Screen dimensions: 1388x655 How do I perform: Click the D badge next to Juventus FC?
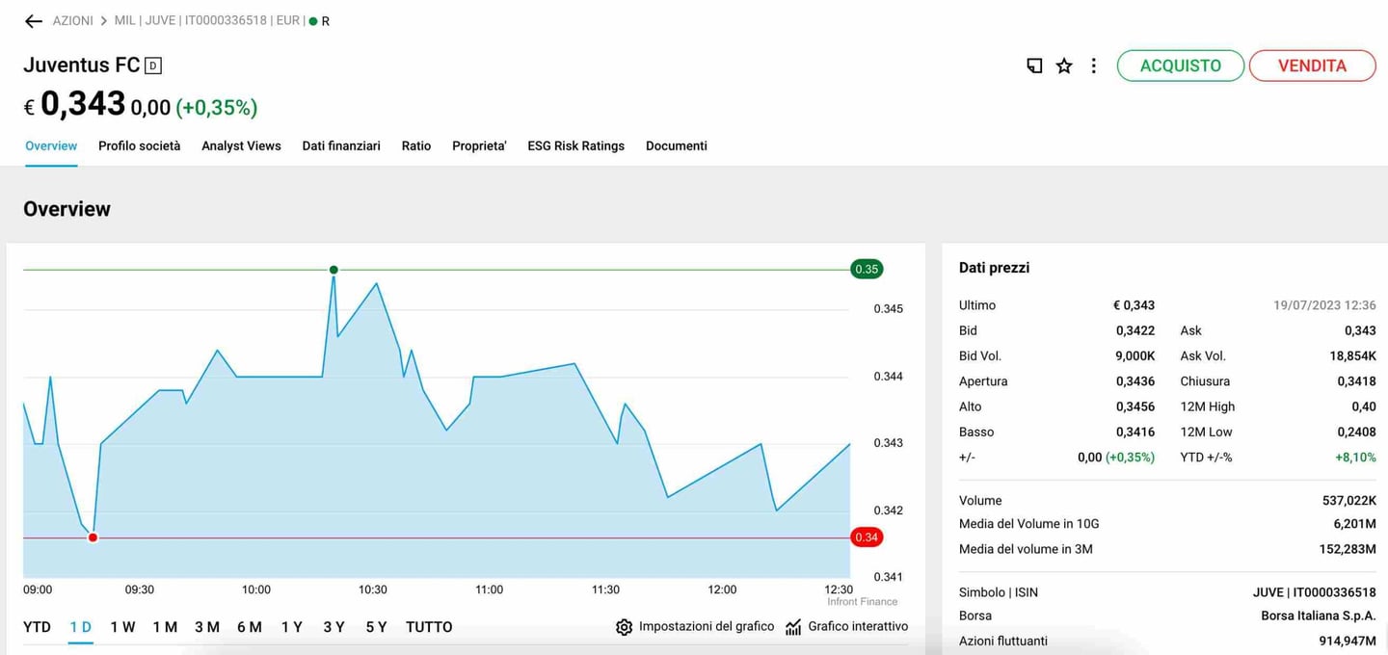[153, 65]
